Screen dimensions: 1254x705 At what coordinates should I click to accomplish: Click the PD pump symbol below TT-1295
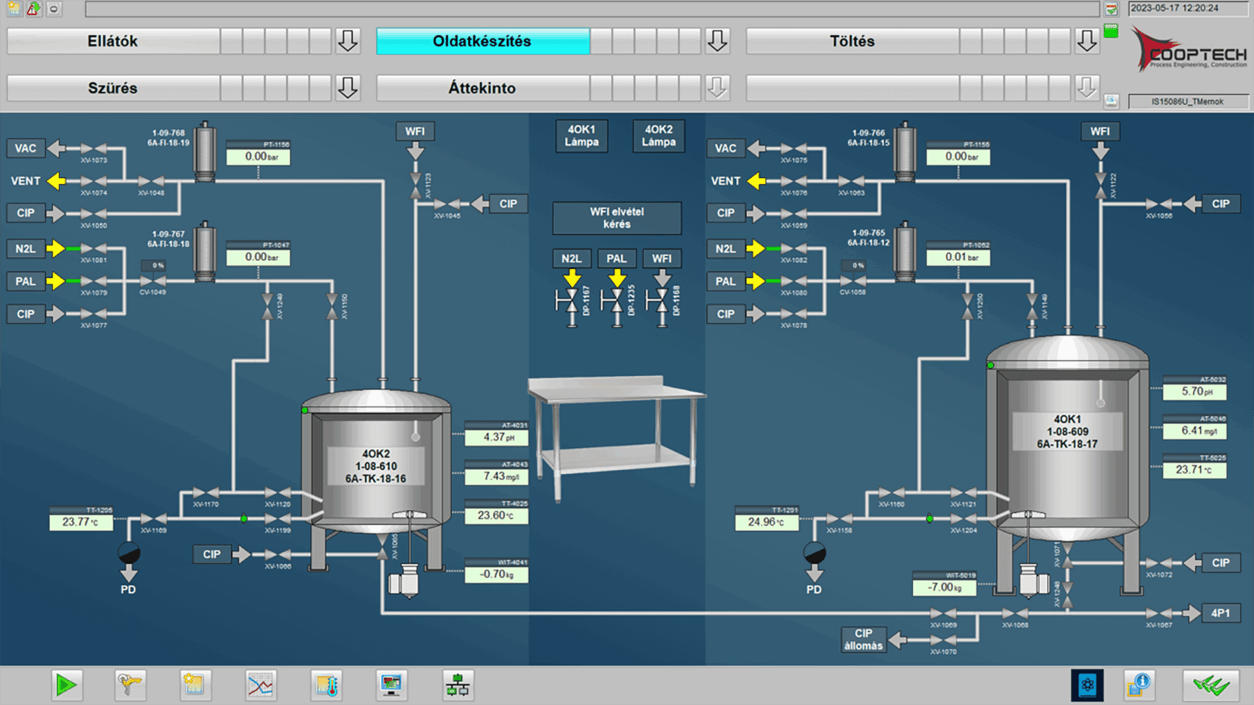click(129, 553)
